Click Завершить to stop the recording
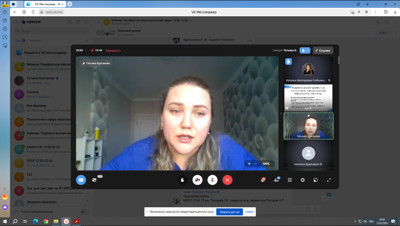This screenshot has height=226, width=400. [113, 50]
